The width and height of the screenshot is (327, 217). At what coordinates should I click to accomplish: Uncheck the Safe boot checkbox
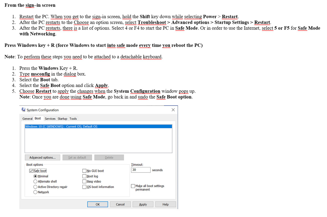[x=31, y=171]
